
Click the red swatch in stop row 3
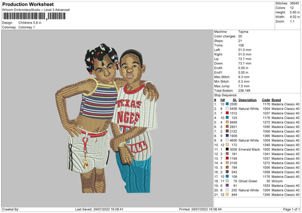[228, 113]
